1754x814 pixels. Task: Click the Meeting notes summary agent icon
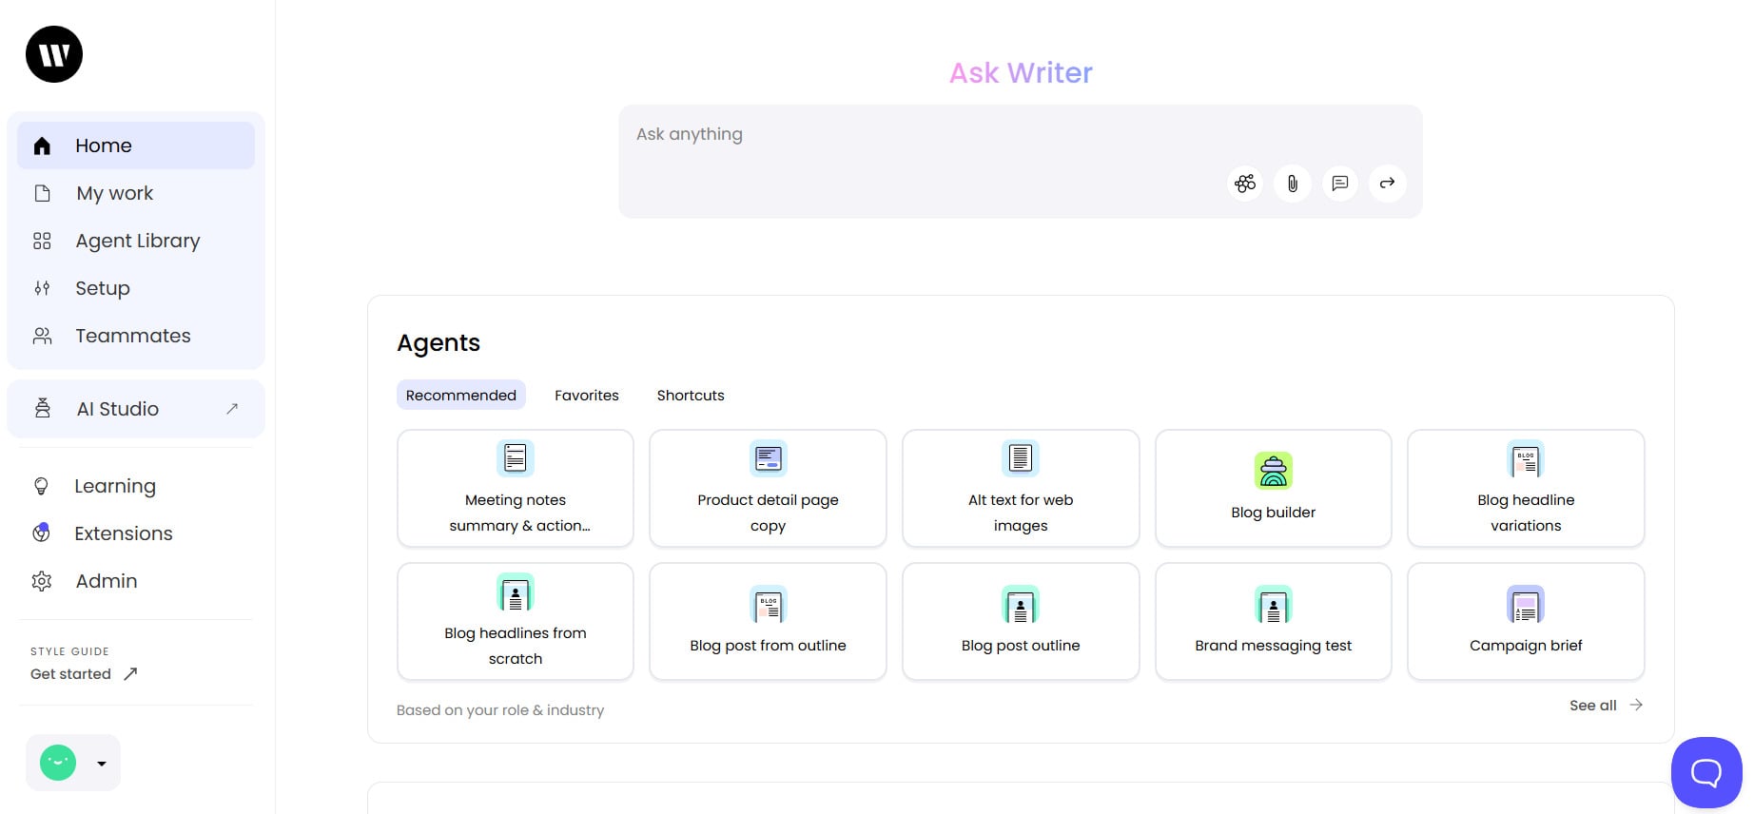516,458
